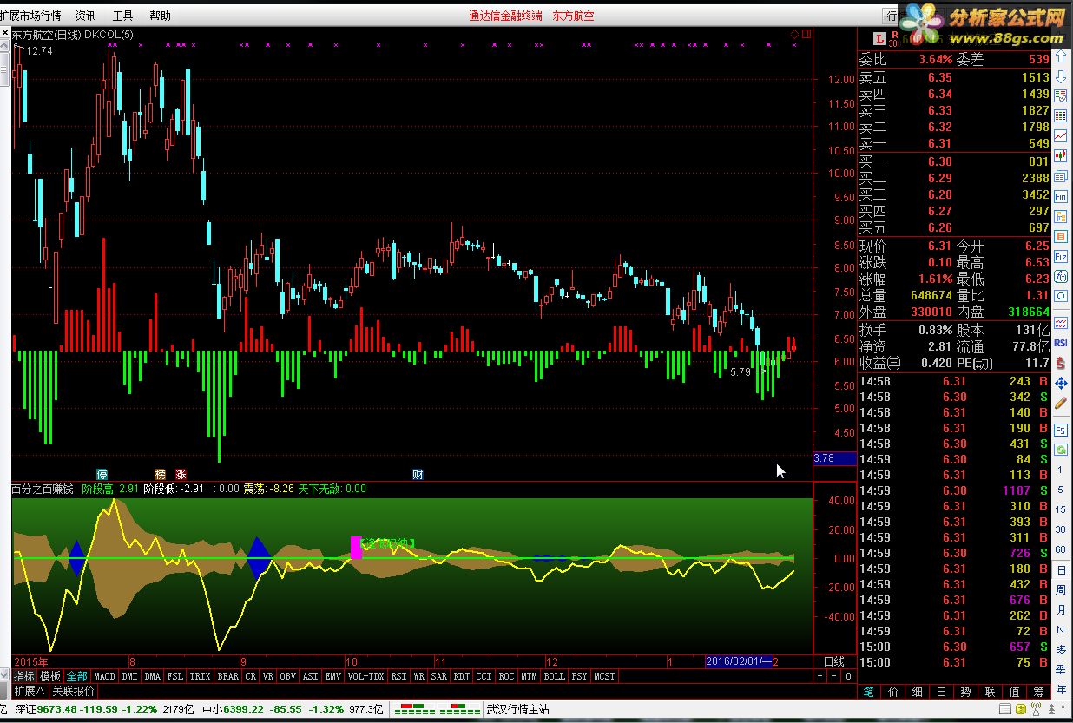This screenshot has height=723, width=1073.
Task: Select 月 monthly period in right toolbar
Action: (x=1061, y=609)
